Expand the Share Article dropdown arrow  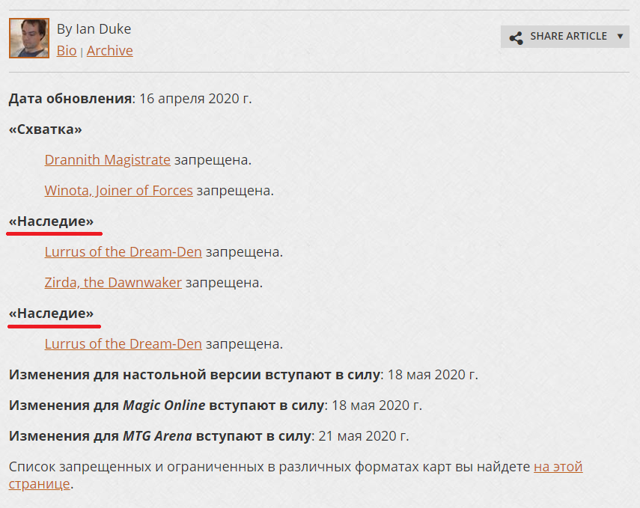pos(620,37)
